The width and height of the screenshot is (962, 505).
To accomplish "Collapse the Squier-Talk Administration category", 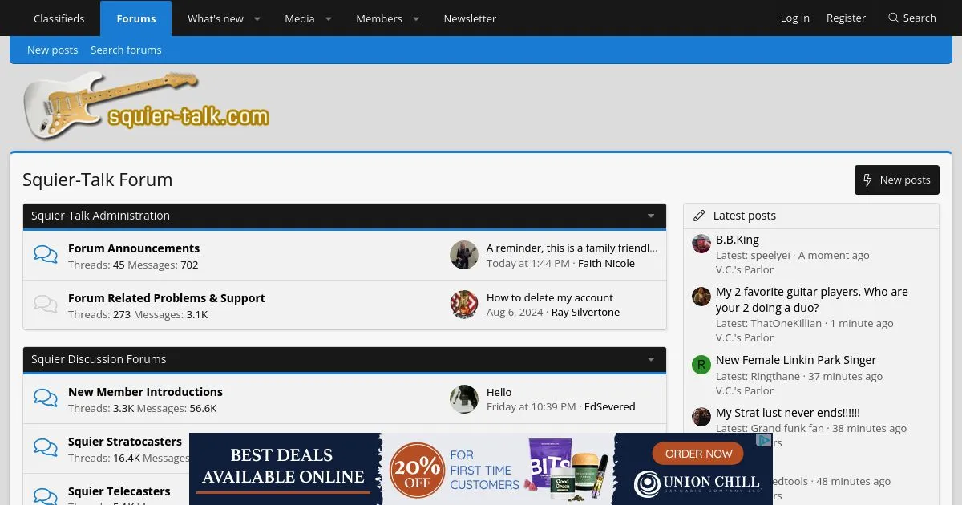I will pyautogui.click(x=651, y=216).
